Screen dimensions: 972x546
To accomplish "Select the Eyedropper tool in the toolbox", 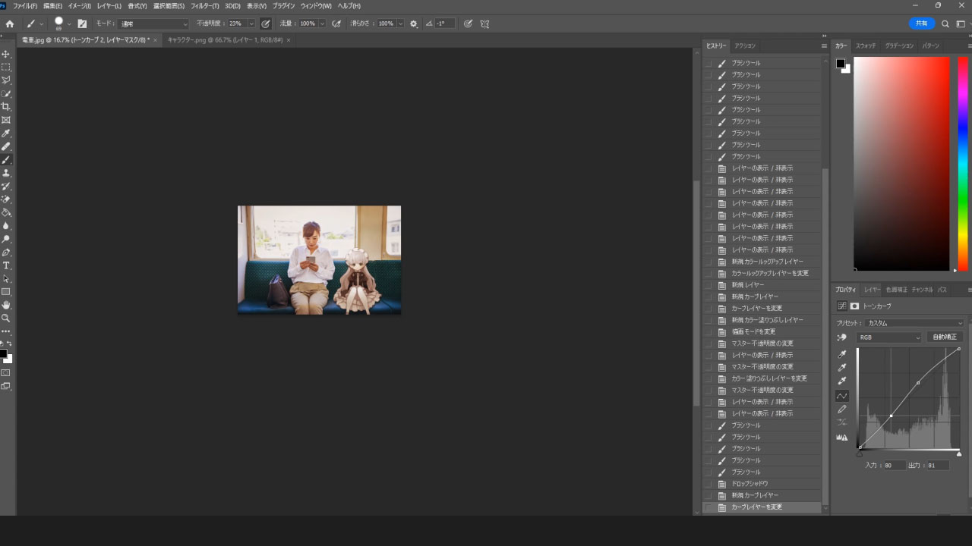I will [x=6, y=133].
